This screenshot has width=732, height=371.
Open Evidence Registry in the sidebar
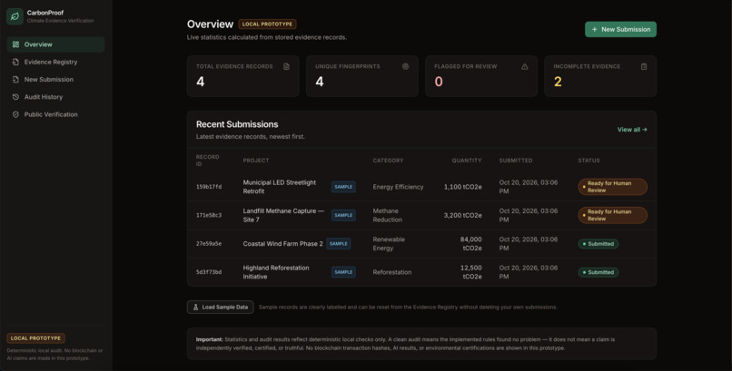tap(55, 62)
